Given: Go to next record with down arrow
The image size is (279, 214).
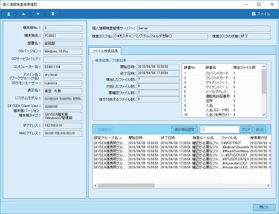Looking at the screenshot, I should (x=38, y=14).
